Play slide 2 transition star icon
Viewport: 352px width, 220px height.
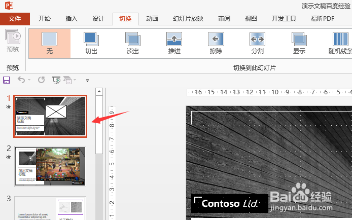tap(9, 157)
